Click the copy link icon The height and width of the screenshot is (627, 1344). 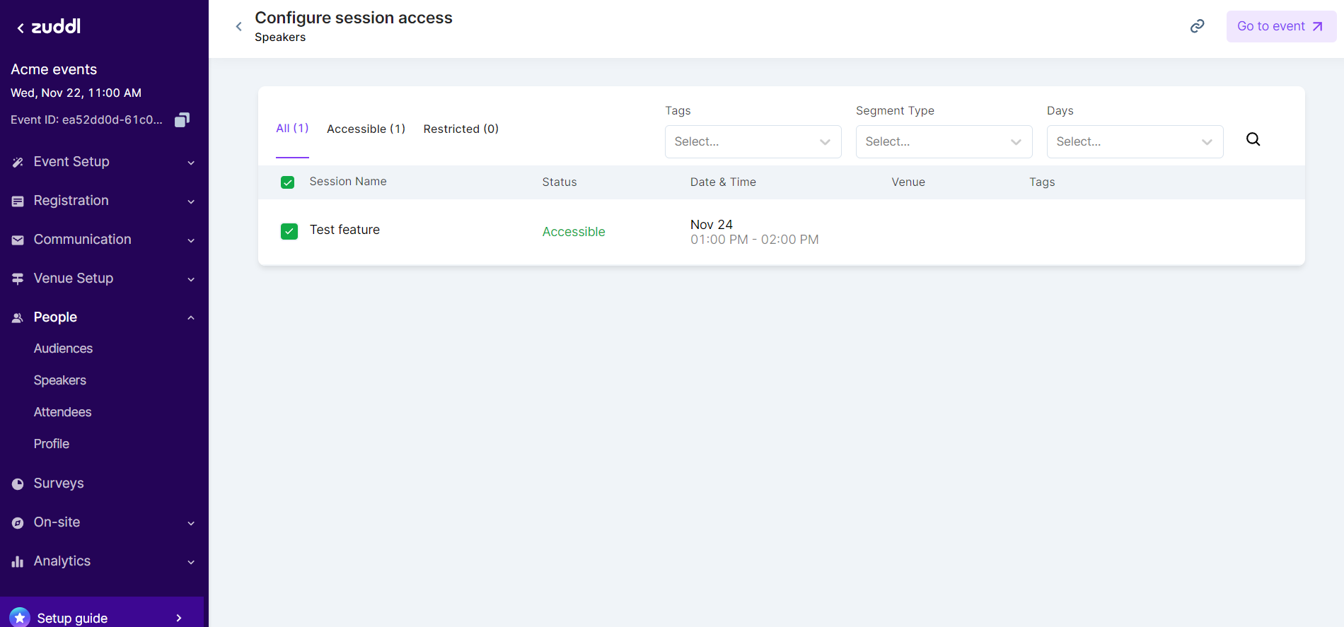(1197, 26)
